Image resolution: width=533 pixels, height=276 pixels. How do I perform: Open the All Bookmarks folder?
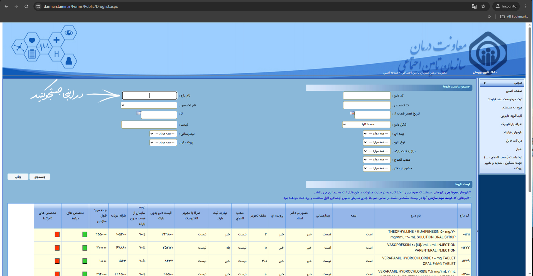pyautogui.click(x=514, y=17)
